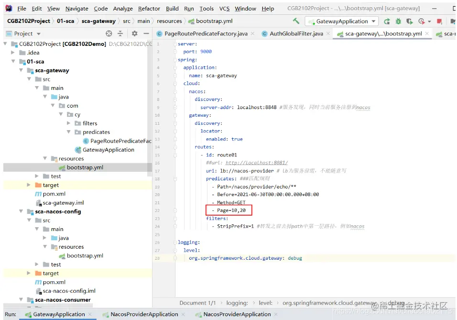Switch to AuthGlobalFilter.java tab
457x320 pixels.
296,33
